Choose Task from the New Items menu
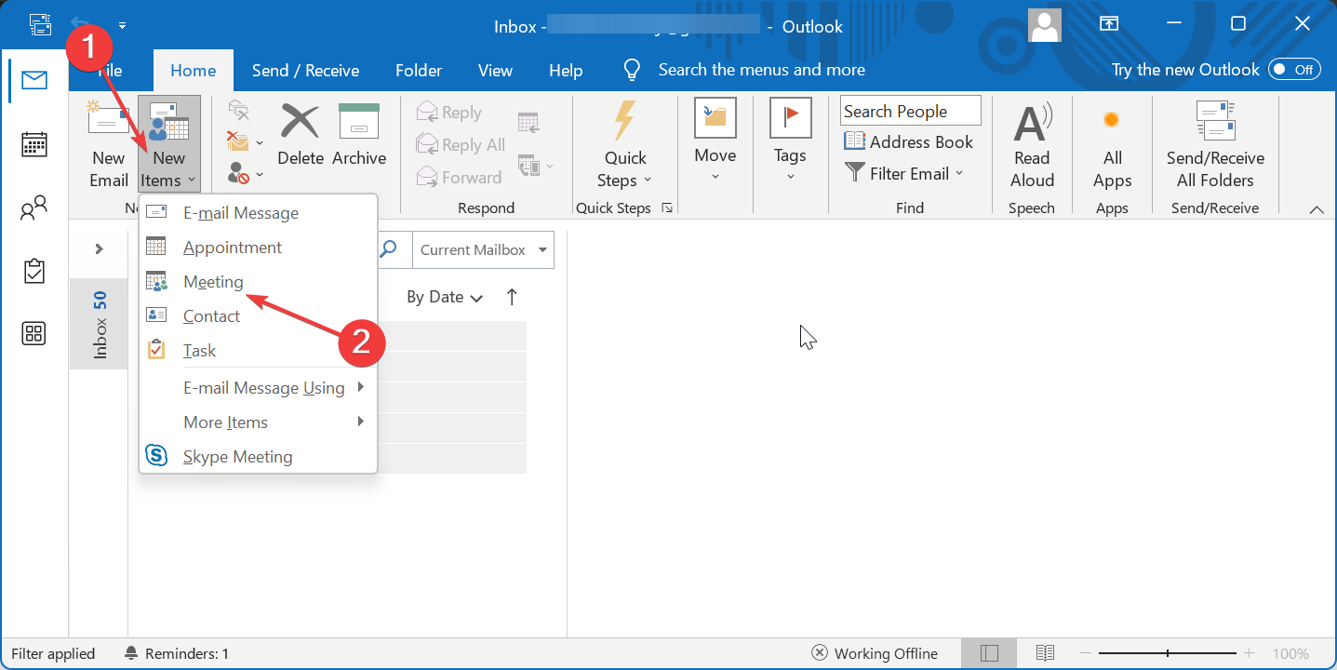The width and height of the screenshot is (1337, 670). (x=258, y=351)
